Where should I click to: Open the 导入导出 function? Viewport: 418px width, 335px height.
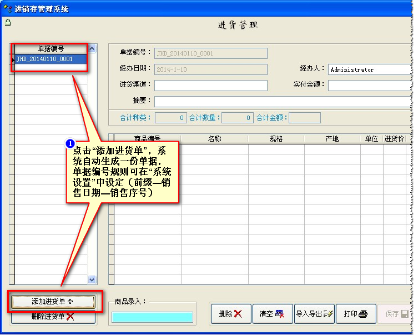(314, 314)
